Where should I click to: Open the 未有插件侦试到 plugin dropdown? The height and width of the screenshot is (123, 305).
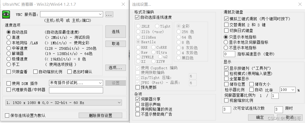(76, 83)
